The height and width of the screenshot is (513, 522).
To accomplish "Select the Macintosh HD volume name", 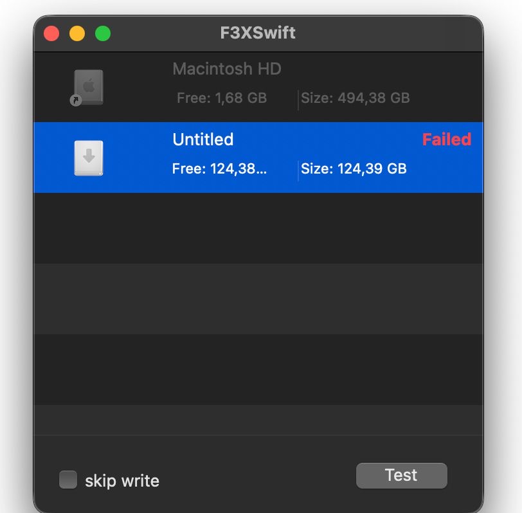I will [x=227, y=69].
